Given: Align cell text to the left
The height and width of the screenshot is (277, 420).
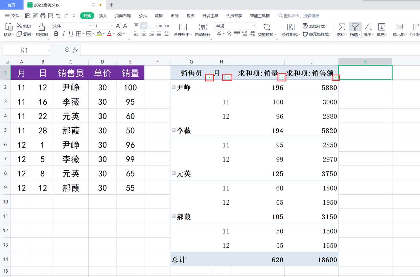Looking at the screenshot, I should [x=136, y=34].
